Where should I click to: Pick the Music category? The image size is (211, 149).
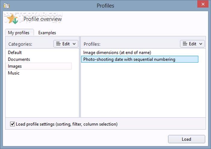[14, 73]
